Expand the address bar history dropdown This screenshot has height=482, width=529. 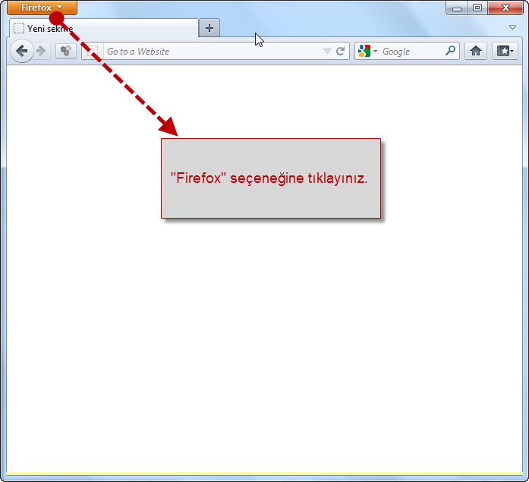click(x=327, y=52)
